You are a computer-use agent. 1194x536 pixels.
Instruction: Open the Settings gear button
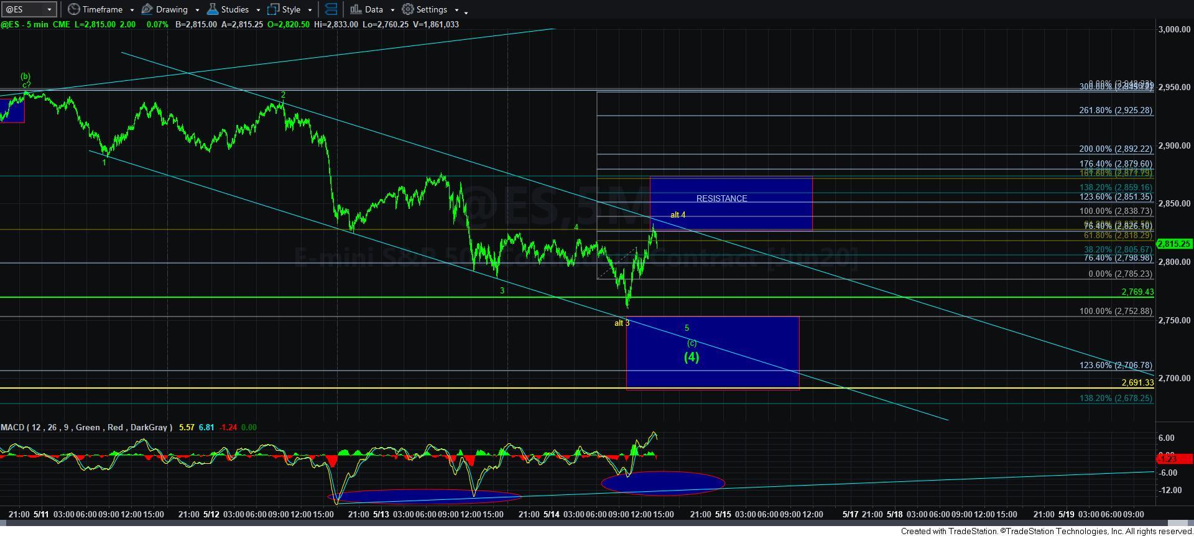(425, 9)
